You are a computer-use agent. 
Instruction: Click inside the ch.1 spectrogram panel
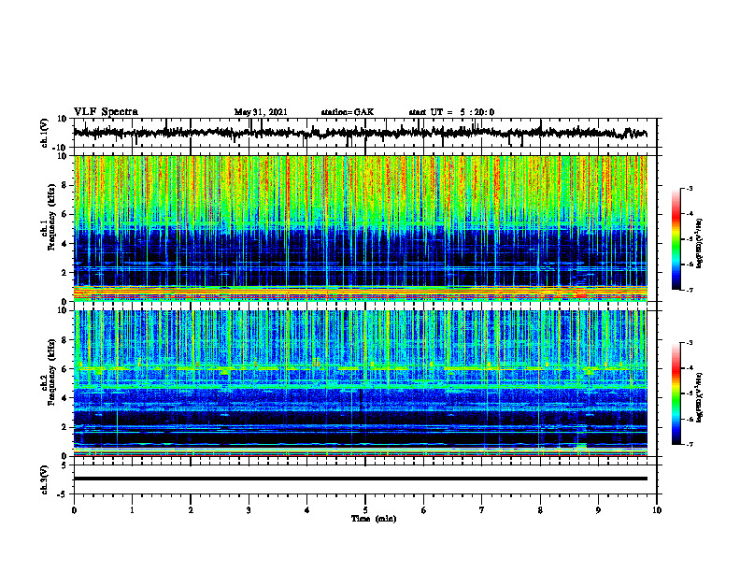pyautogui.click(x=360, y=228)
